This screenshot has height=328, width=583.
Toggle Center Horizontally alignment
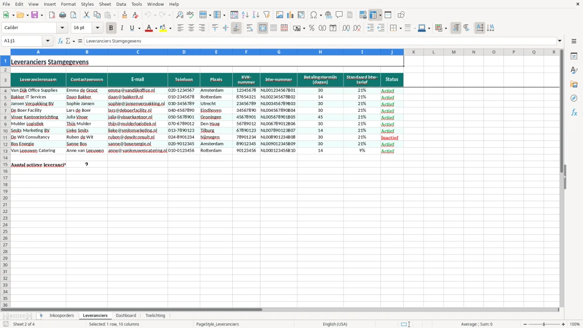coord(191,28)
